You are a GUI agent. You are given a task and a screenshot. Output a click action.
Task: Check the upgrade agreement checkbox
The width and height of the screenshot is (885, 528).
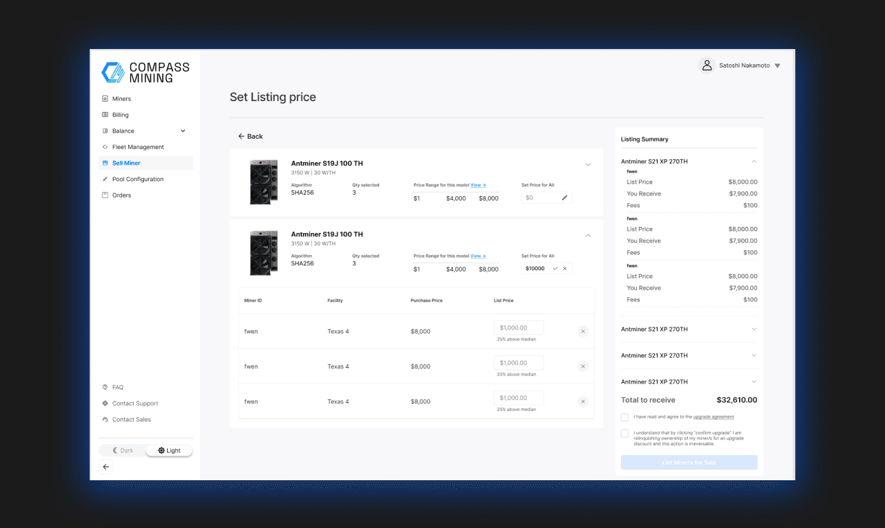(624, 417)
